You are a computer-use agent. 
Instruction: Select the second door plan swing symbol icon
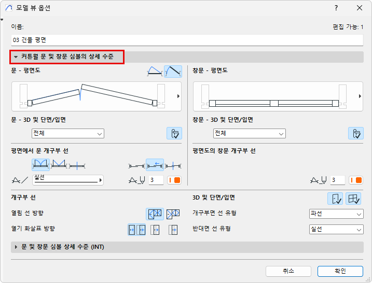(x=173, y=71)
